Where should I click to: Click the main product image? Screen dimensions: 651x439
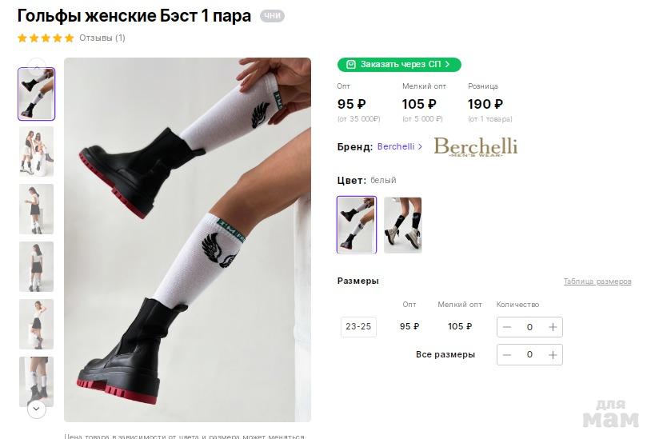[x=187, y=239]
